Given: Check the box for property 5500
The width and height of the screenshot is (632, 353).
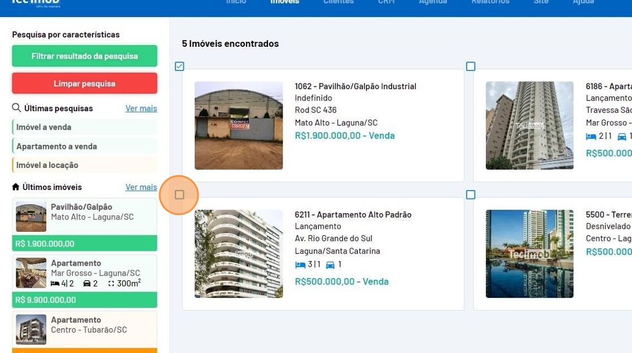Looking at the screenshot, I should (x=471, y=195).
